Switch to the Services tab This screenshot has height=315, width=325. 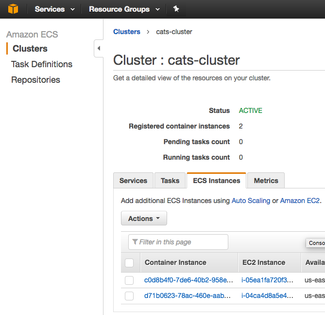[x=133, y=181]
